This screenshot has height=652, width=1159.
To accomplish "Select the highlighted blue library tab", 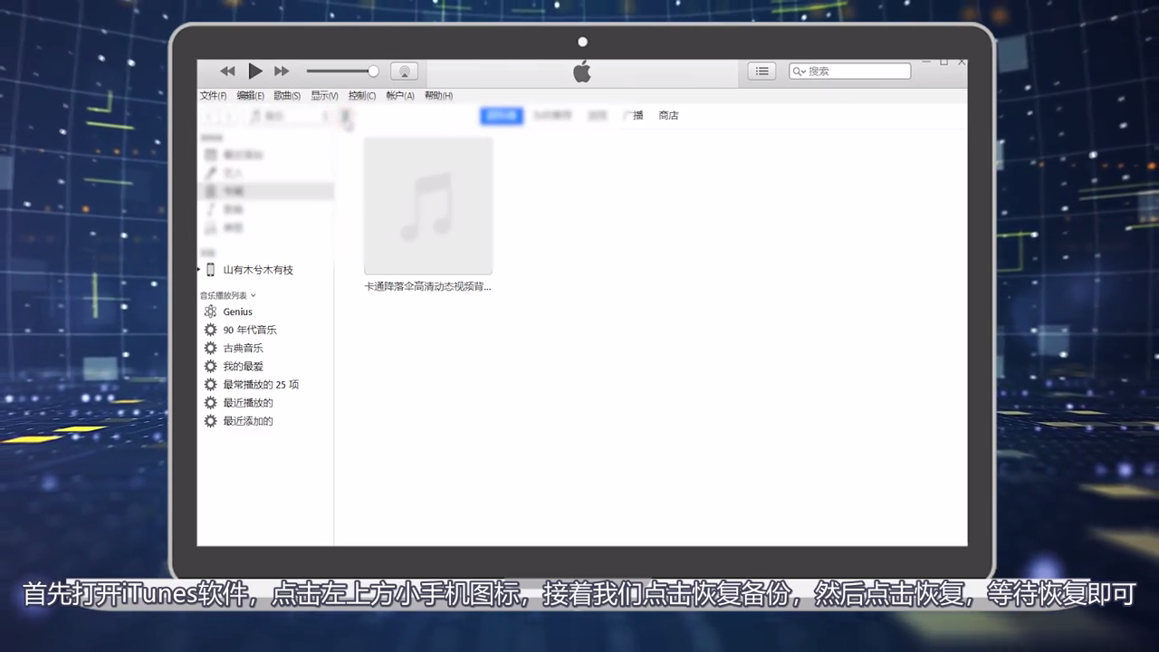I will pos(502,115).
